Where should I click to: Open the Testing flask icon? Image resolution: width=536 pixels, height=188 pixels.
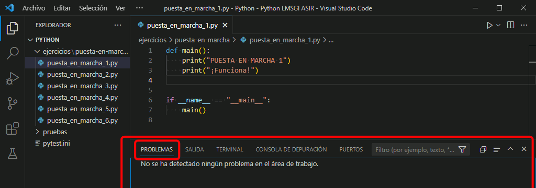pos(13,154)
